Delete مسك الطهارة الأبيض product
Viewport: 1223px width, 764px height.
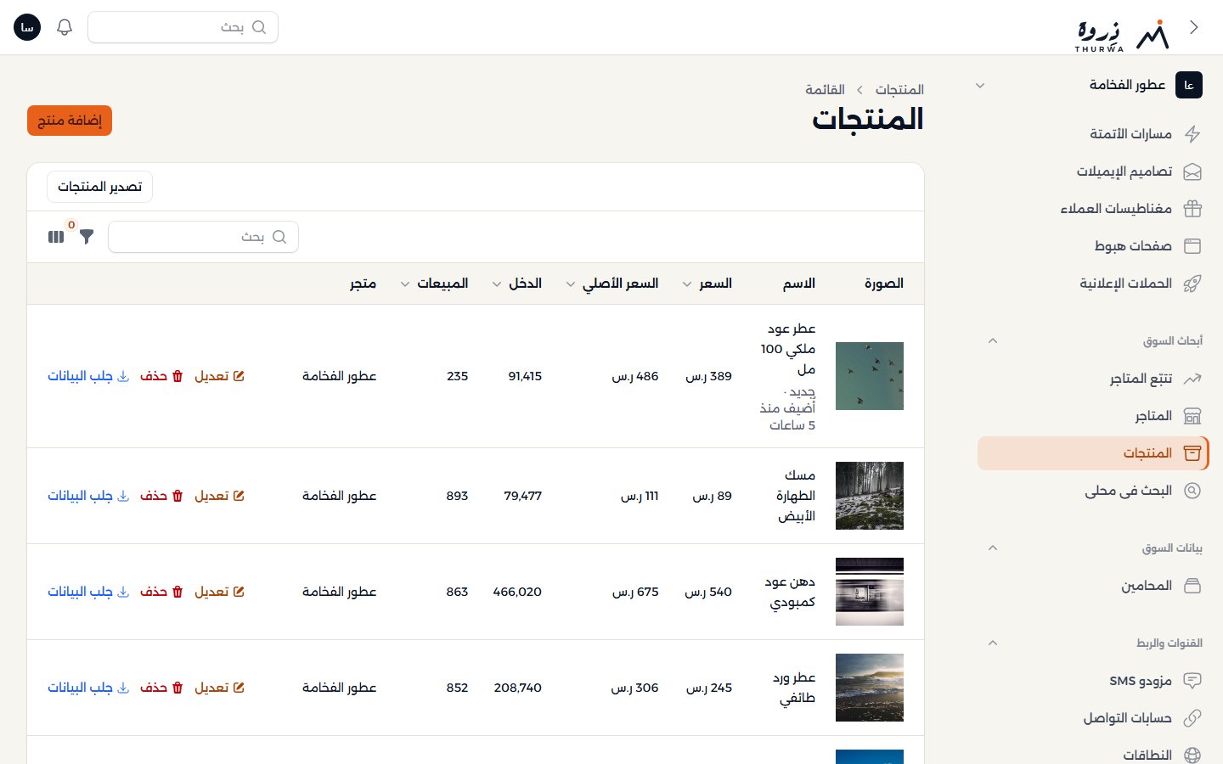161,496
